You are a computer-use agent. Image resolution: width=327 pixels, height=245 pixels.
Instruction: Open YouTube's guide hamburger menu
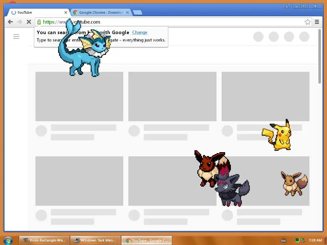point(16,36)
